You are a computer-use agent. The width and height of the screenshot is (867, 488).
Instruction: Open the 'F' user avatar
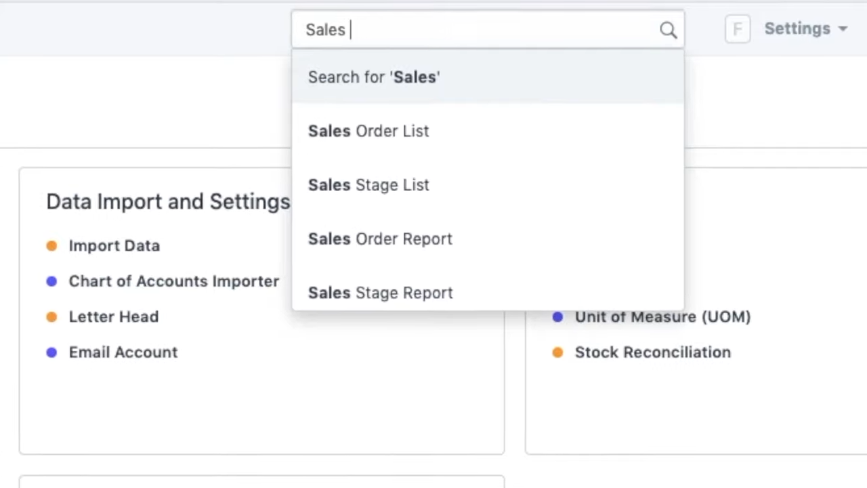coord(738,29)
